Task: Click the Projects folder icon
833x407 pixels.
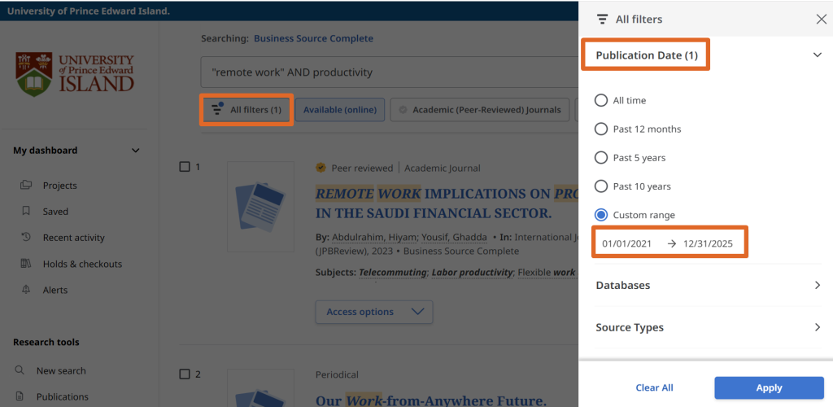Action: pyautogui.click(x=25, y=186)
